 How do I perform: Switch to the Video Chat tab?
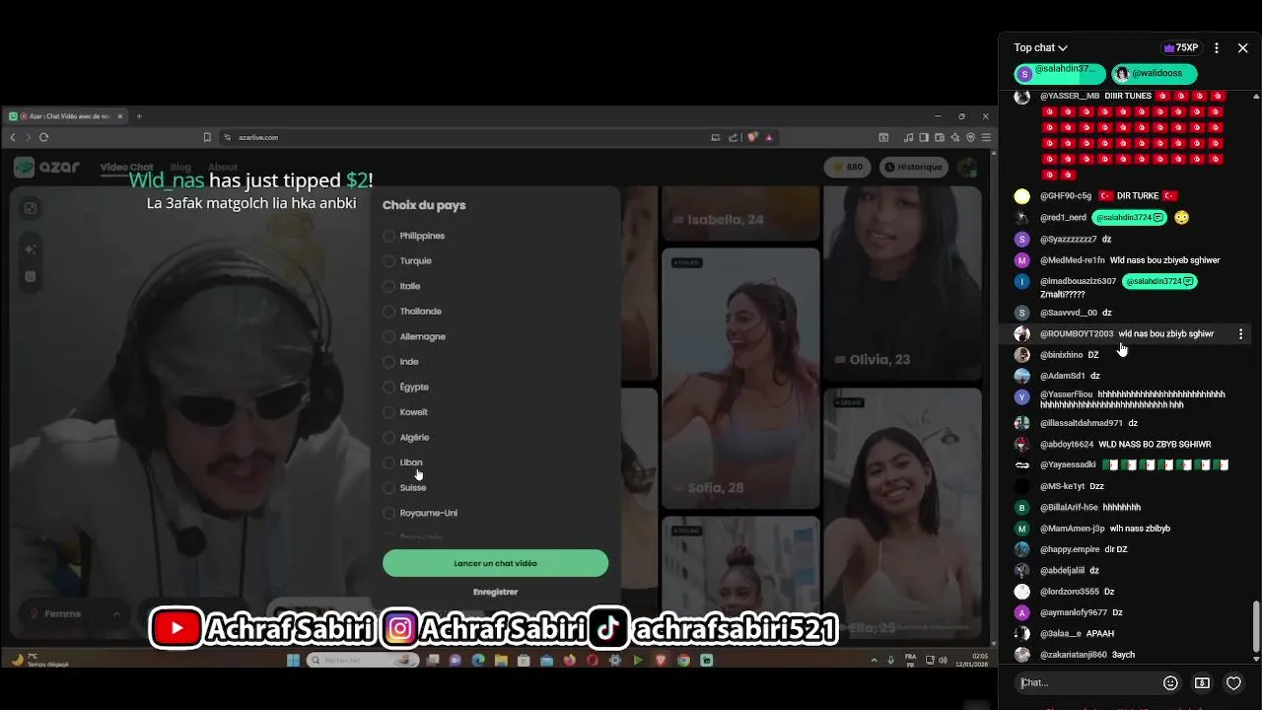pos(126,167)
